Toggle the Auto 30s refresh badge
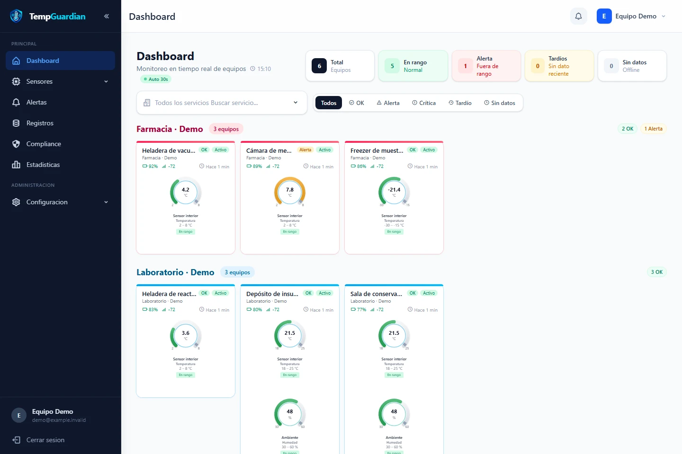682x454 pixels. (x=155, y=79)
